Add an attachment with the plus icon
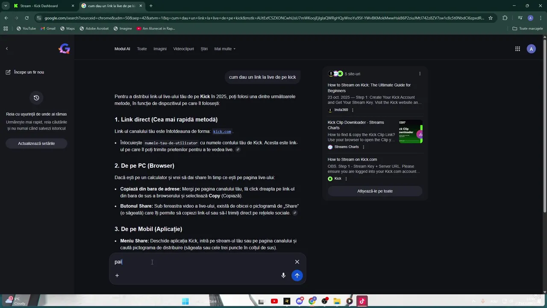 [117, 275]
